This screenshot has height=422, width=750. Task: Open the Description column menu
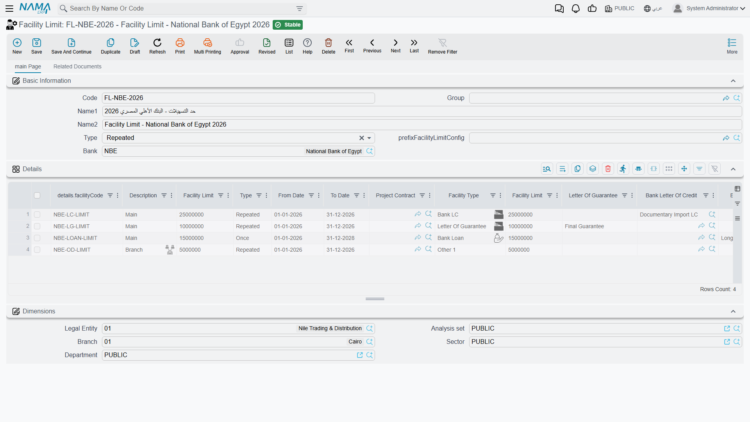[x=171, y=195]
